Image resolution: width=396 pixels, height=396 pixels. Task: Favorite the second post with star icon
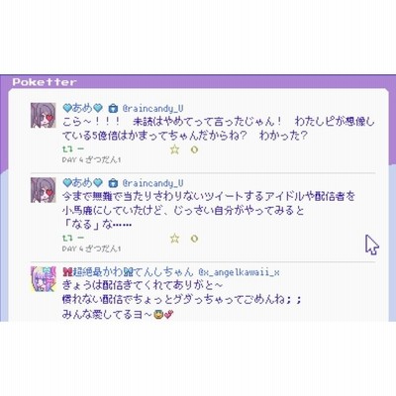(x=174, y=238)
